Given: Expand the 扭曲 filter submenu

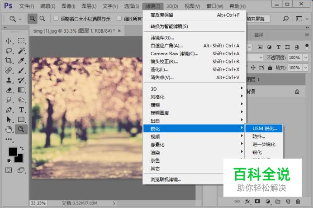Looking at the screenshot, I should click(x=194, y=121).
